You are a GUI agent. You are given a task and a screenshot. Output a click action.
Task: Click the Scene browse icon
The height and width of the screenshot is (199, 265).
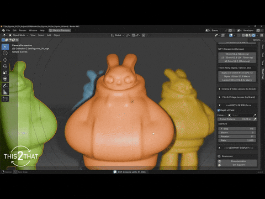[x=208, y=30]
